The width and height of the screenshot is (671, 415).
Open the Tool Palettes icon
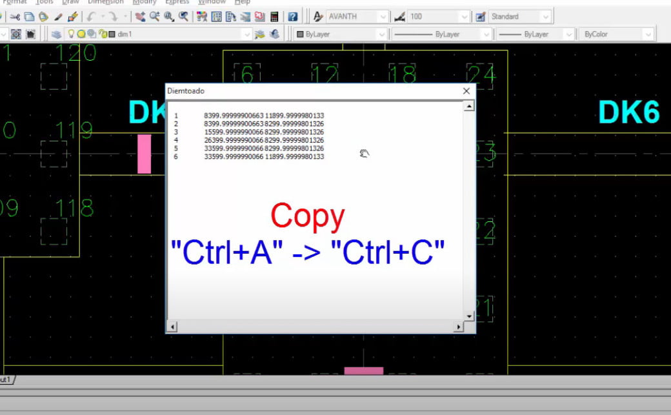[231, 17]
